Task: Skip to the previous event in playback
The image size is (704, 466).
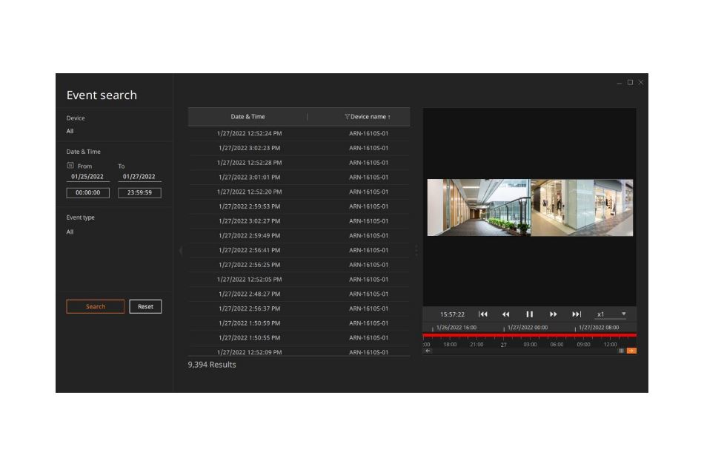Action: 483,314
